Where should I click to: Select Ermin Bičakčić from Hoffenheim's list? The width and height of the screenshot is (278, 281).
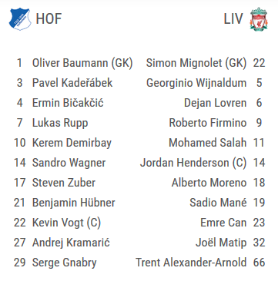click(x=68, y=103)
